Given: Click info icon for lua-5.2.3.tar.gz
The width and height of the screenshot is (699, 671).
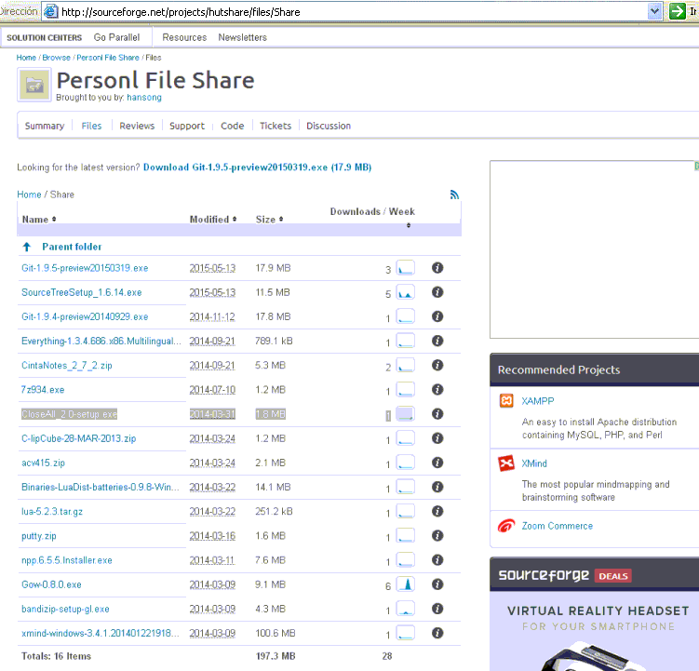Looking at the screenshot, I should (437, 511).
